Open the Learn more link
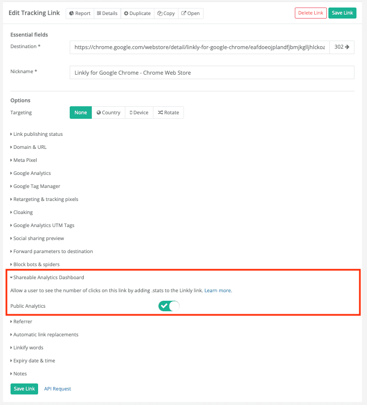This screenshot has width=367, height=405. (218, 290)
